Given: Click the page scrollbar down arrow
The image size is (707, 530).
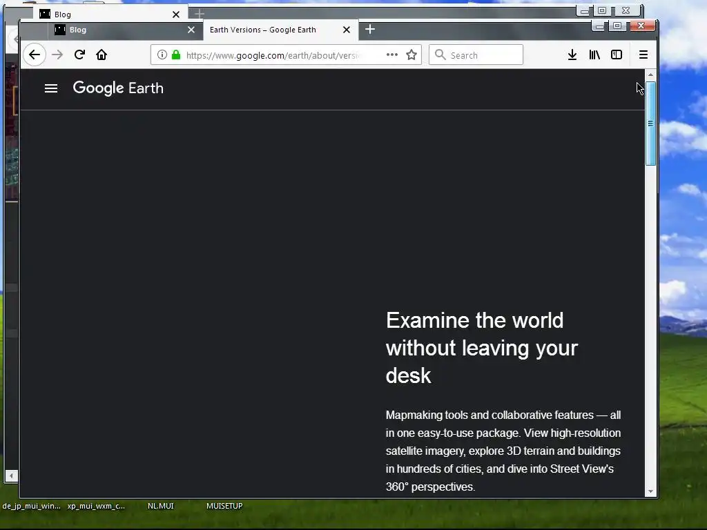Looking at the screenshot, I should pos(650,491).
